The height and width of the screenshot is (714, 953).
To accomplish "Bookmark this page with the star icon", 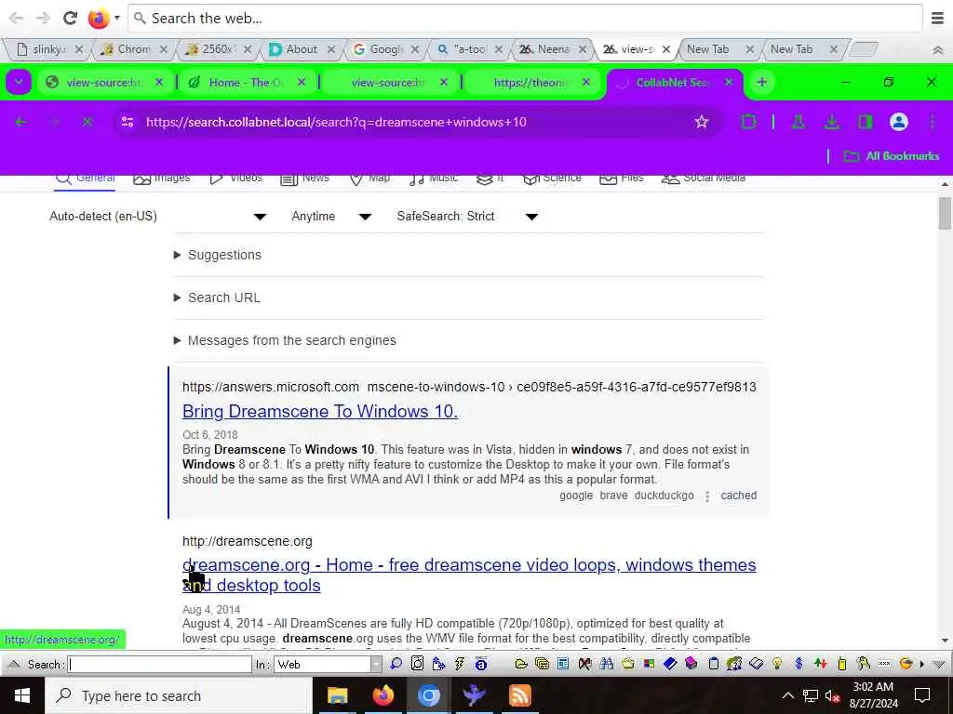I will 702,122.
